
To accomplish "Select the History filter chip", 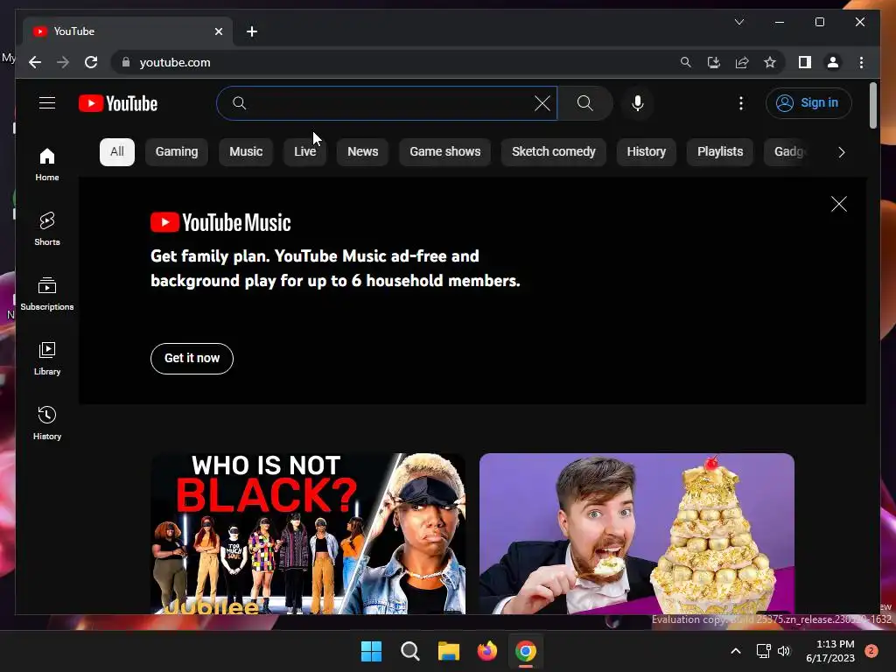I will click(x=647, y=152).
